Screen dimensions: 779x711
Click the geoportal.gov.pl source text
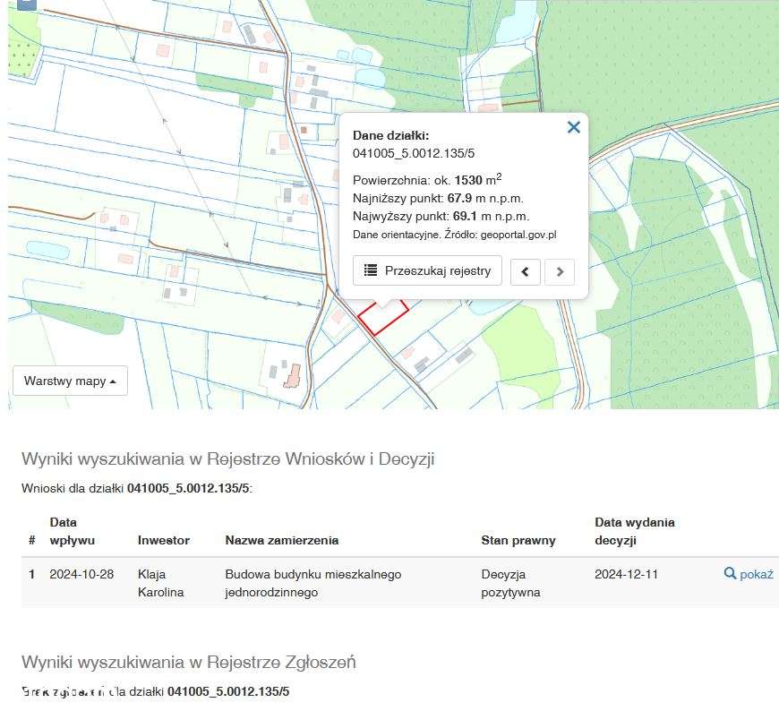[518, 235]
